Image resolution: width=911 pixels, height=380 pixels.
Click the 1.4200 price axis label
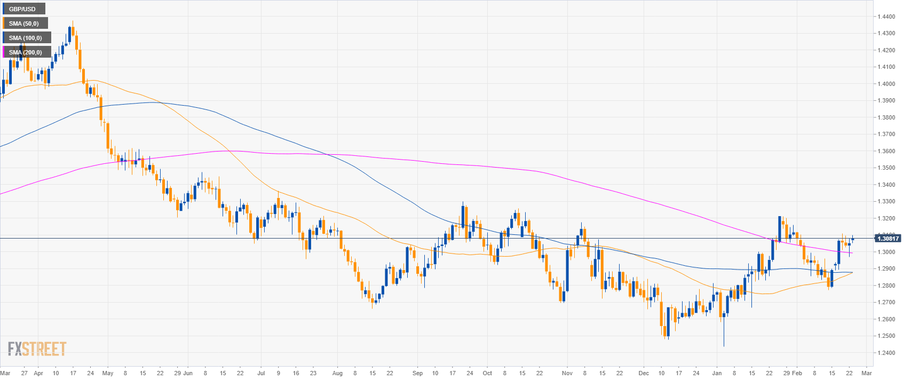(x=886, y=51)
